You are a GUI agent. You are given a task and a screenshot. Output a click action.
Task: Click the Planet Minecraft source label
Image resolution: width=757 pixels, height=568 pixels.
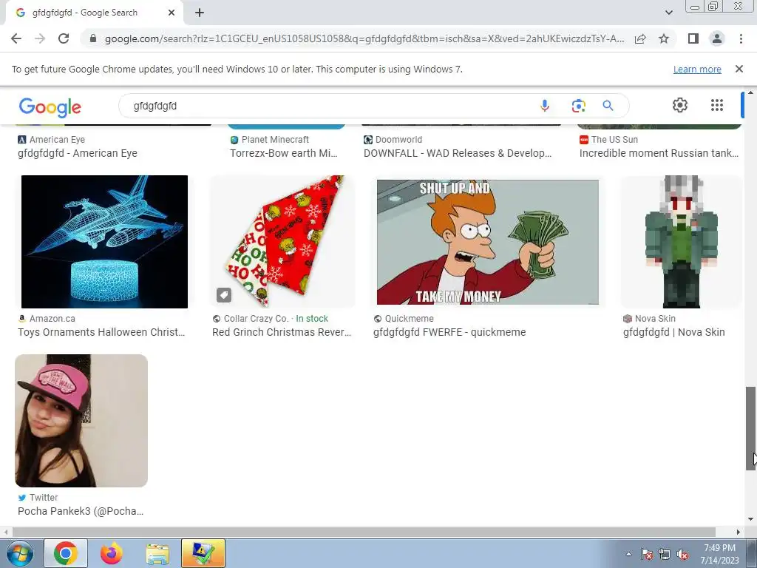[275, 140]
